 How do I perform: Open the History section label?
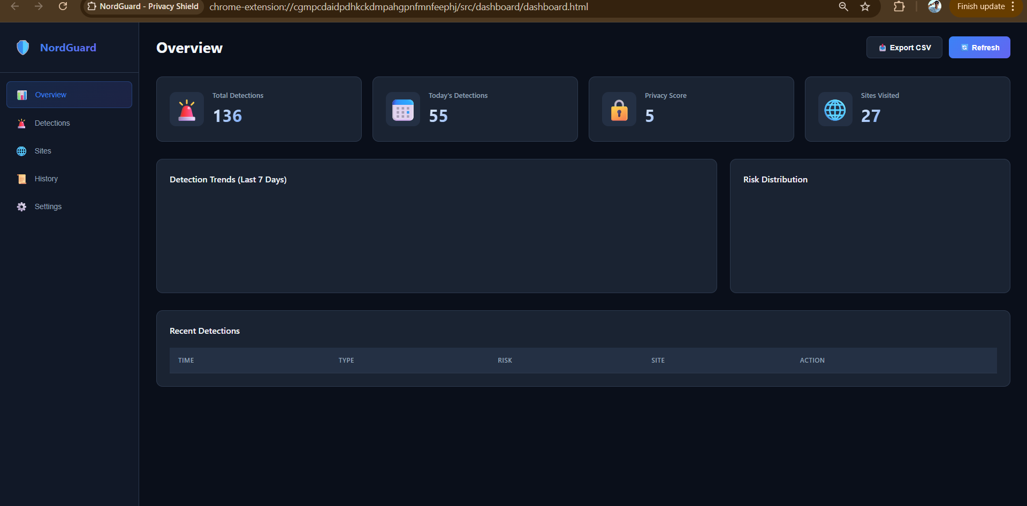(46, 179)
